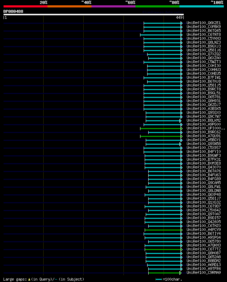This screenshot has width=227, height=282.
Task: Click the cyan ~100% identity color bar
Action: point(201,6)
